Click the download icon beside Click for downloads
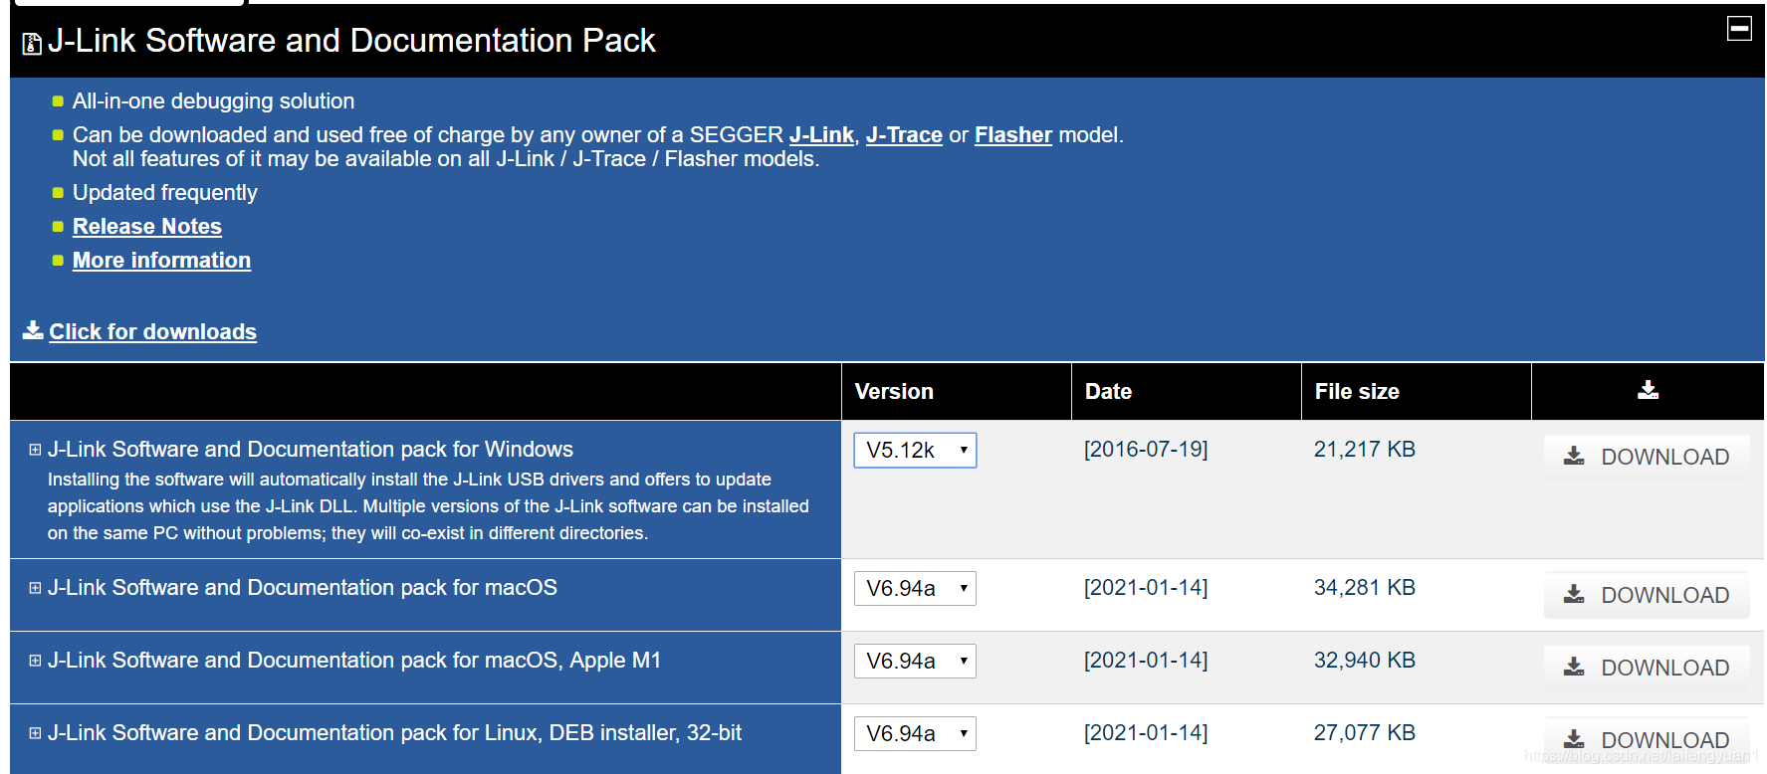Image resolution: width=1767 pixels, height=774 pixels. [33, 330]
